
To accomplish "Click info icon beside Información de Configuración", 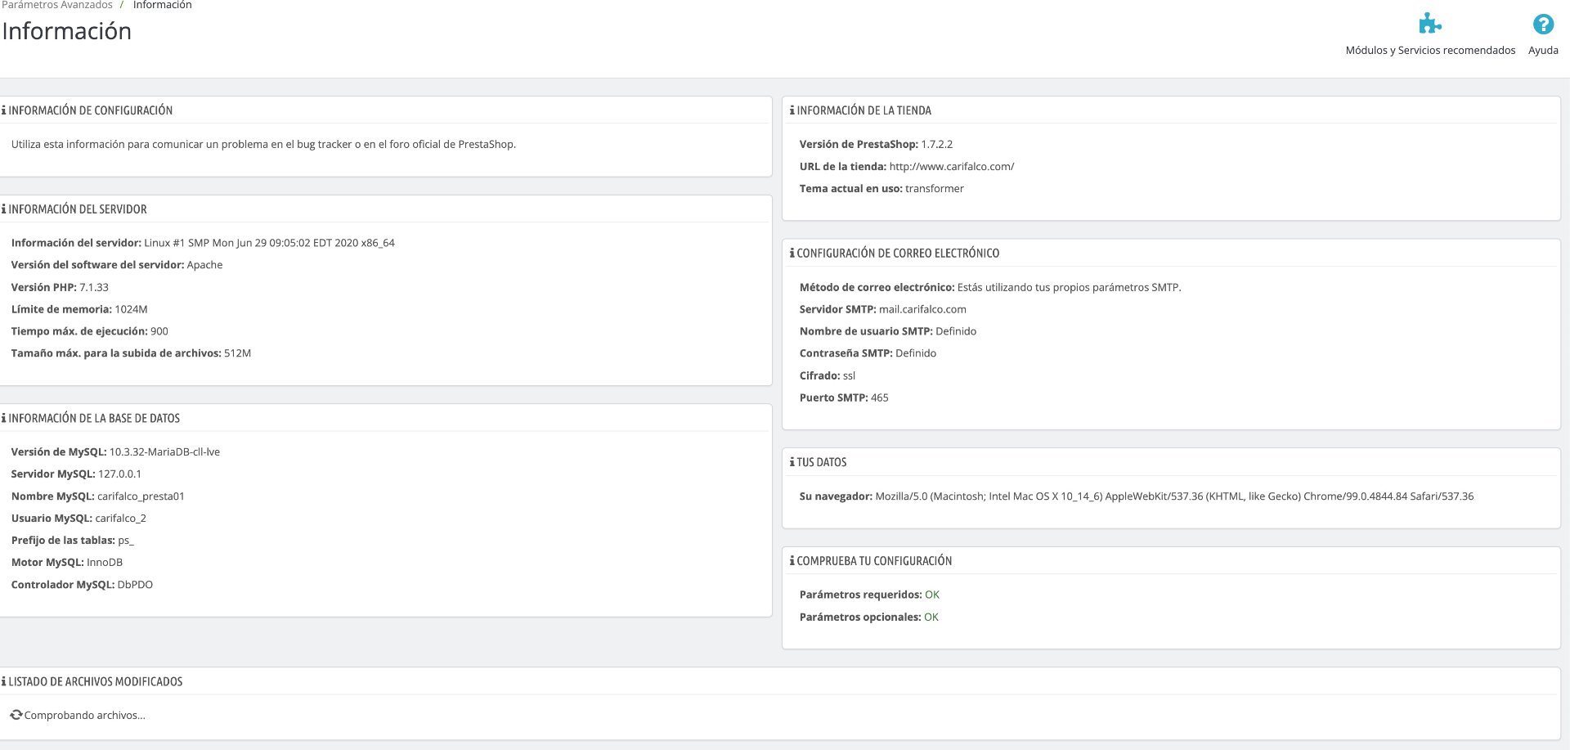I will 3,110.
